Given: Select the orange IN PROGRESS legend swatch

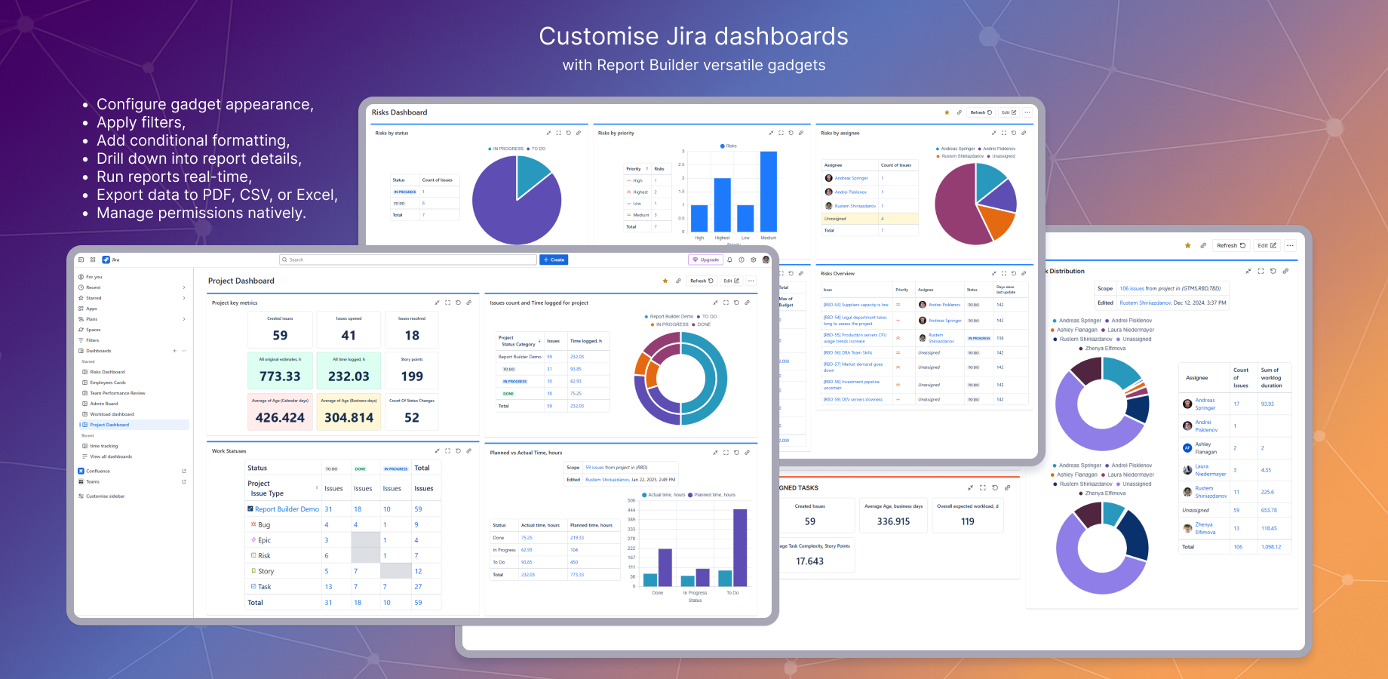Looking at the screenshot, I should (x=653, y=323).
